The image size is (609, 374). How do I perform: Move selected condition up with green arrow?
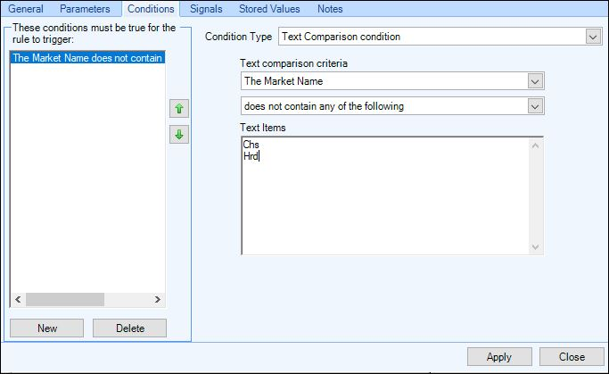[x=179, y=109]
